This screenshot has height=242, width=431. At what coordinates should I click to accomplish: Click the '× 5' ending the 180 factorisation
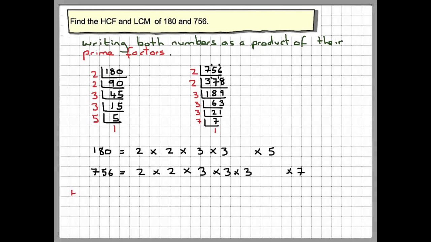tap(265, 152)
